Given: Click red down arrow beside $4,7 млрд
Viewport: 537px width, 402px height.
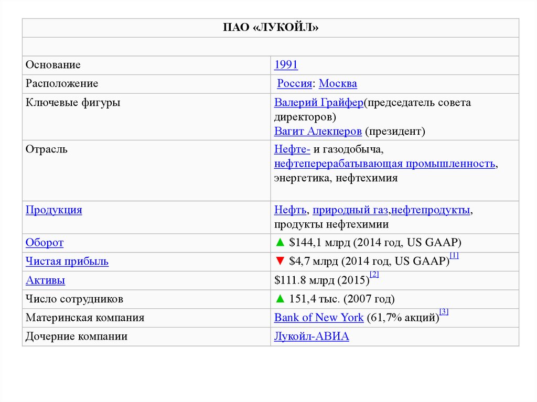Looking at the screenshot, I should point(280,261).
